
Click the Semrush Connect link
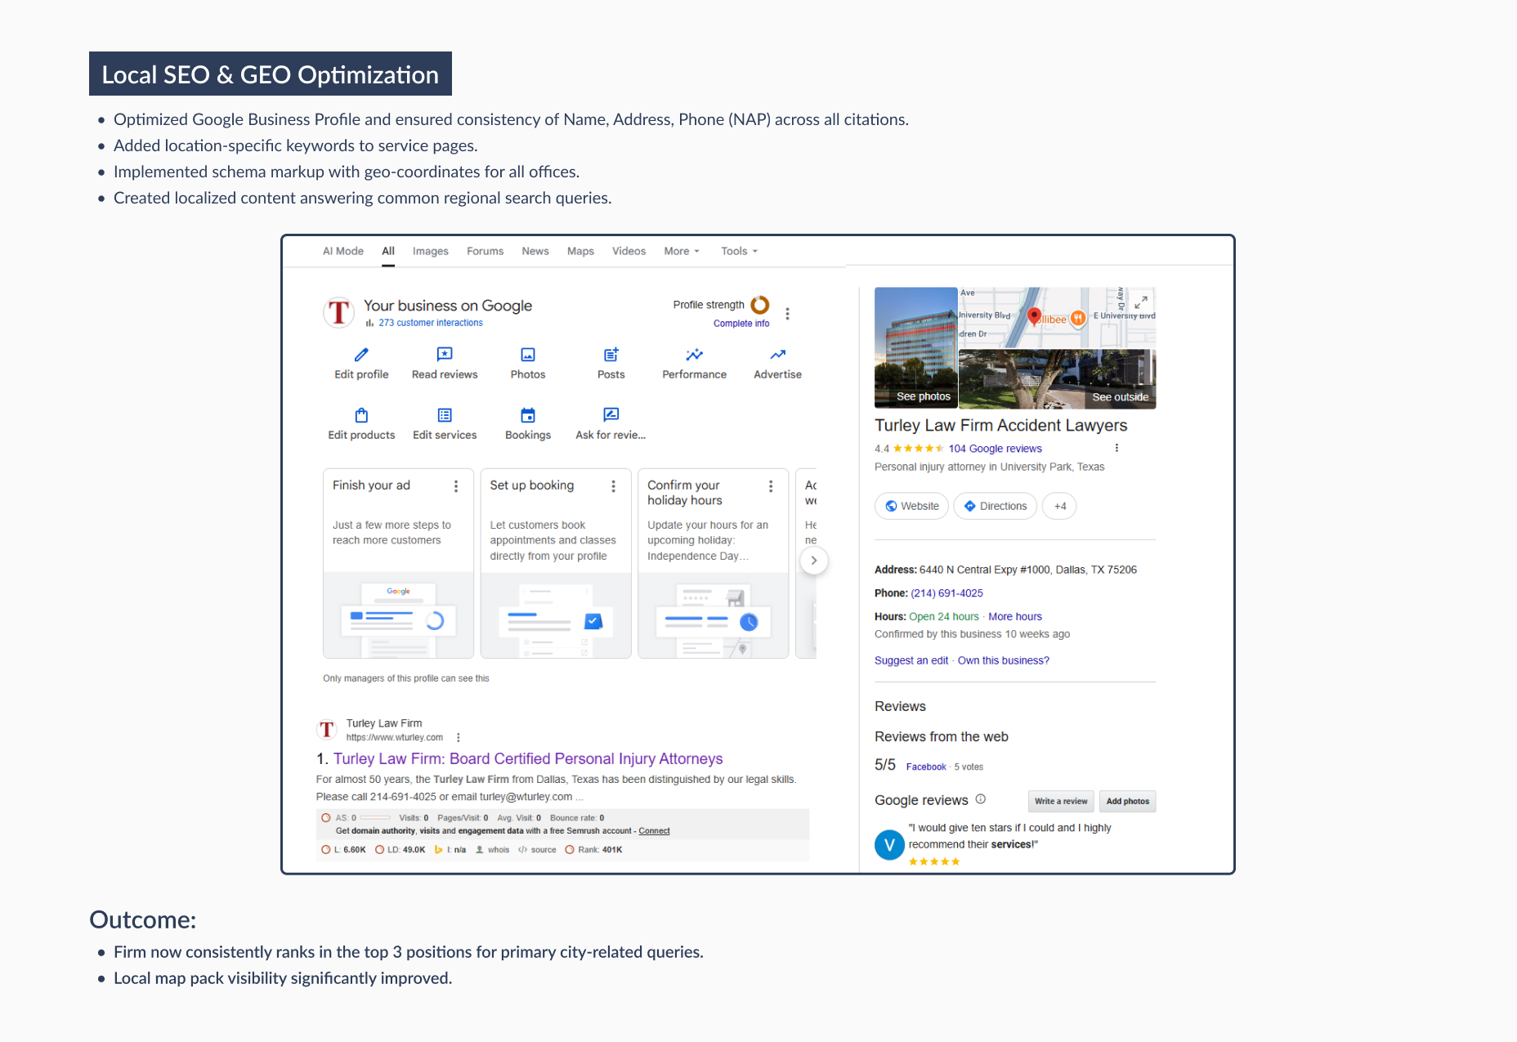(654, 831)
